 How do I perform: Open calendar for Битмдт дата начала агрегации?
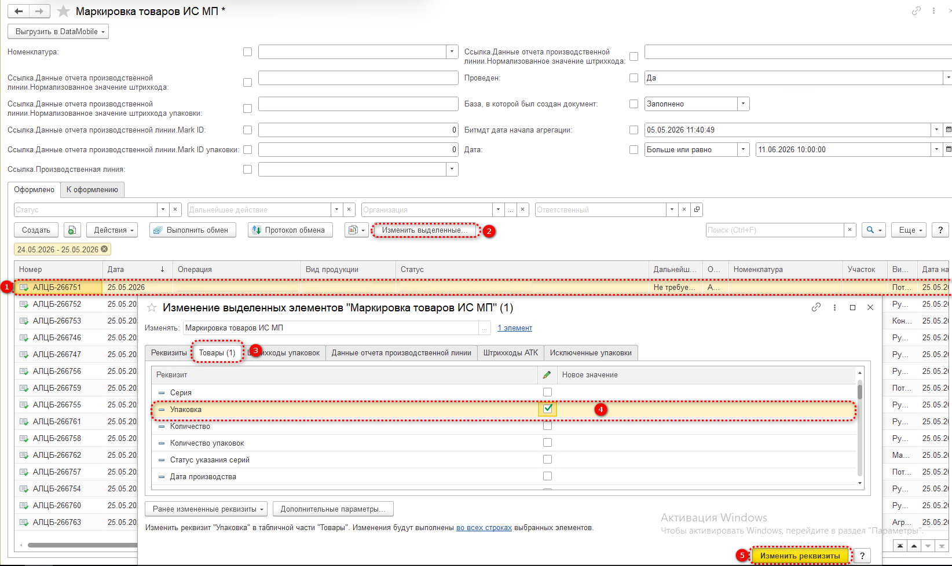coord(948,130)
